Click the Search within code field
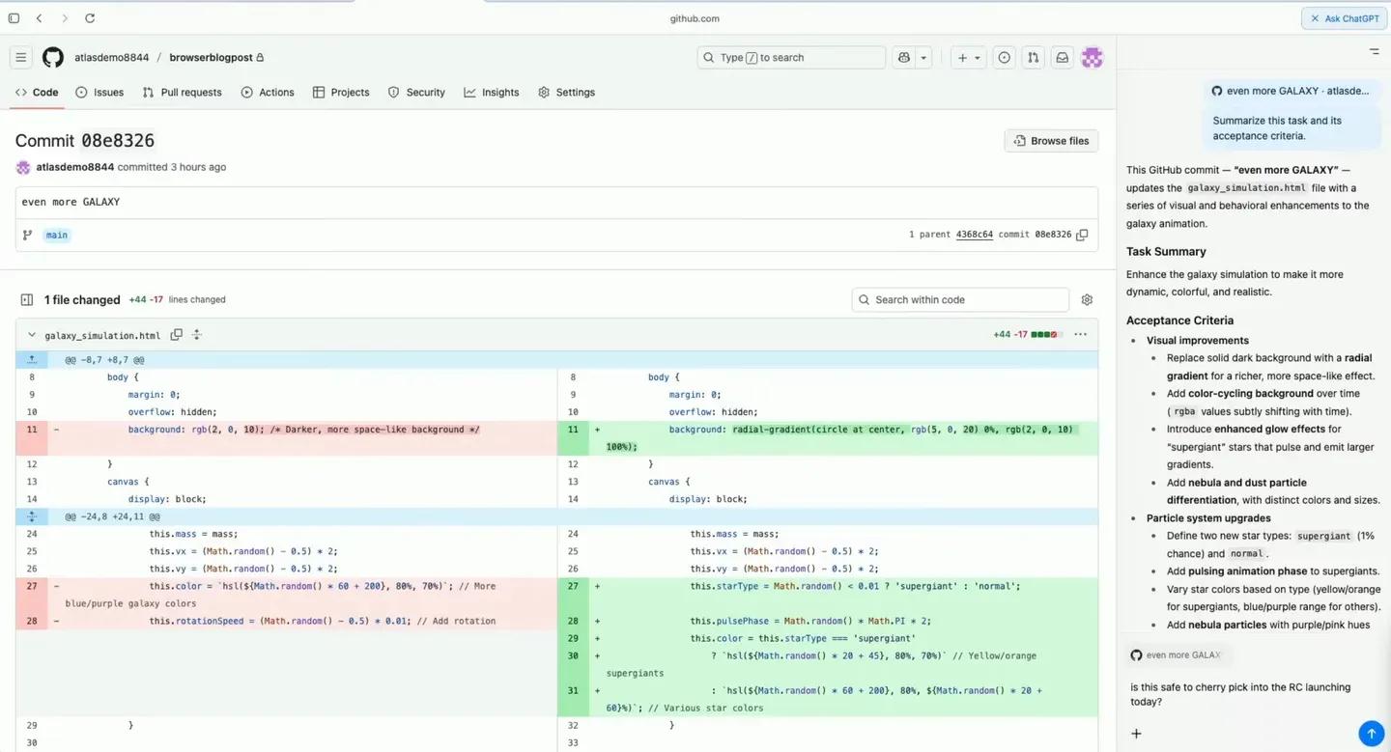This screenshot has width=1391, height=752. [959, 299]
